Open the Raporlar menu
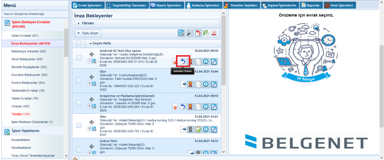Screen dimensions: 384x160 coord(311,5)
